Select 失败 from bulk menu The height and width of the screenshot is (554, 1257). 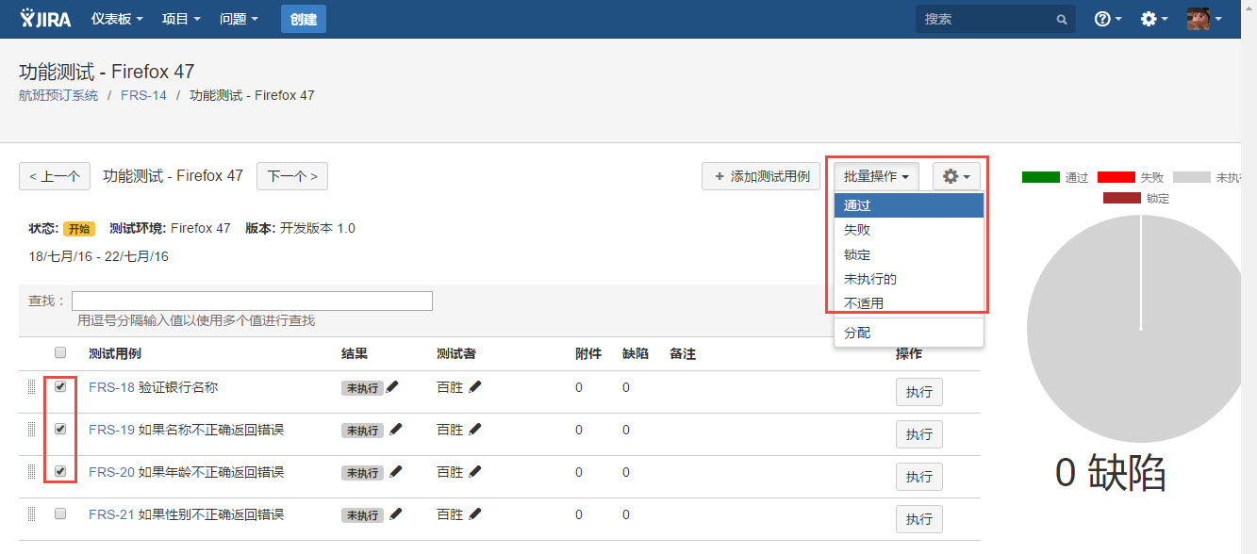[909, 230]
